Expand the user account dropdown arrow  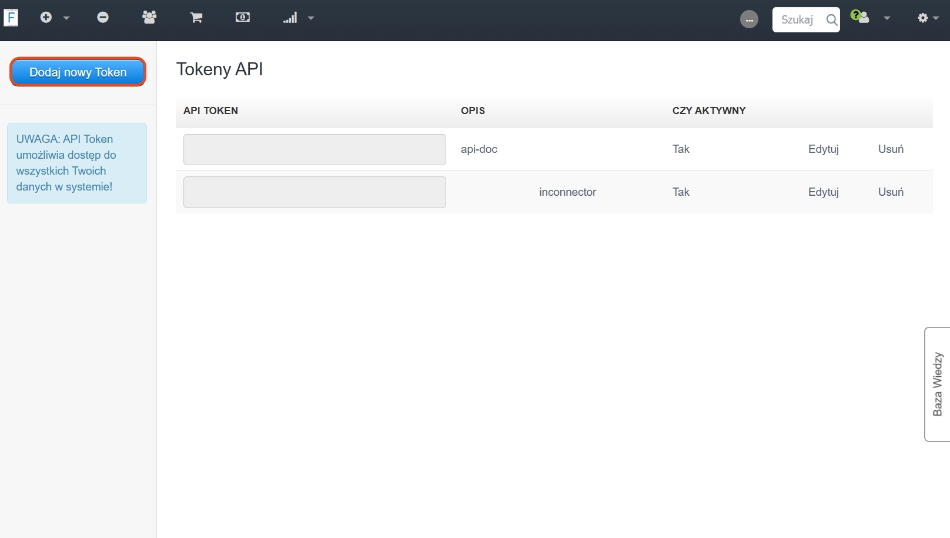click(887, 18)
